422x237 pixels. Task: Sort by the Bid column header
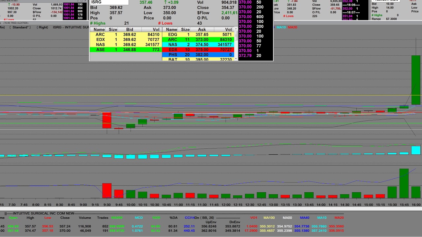pos(130,29)
